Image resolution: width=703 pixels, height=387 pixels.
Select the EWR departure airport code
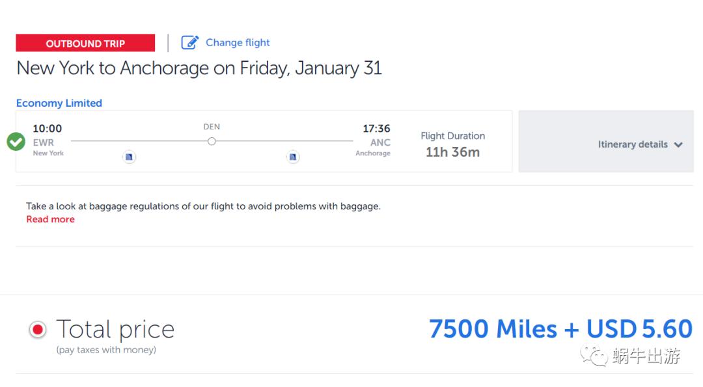pos(44,142)
